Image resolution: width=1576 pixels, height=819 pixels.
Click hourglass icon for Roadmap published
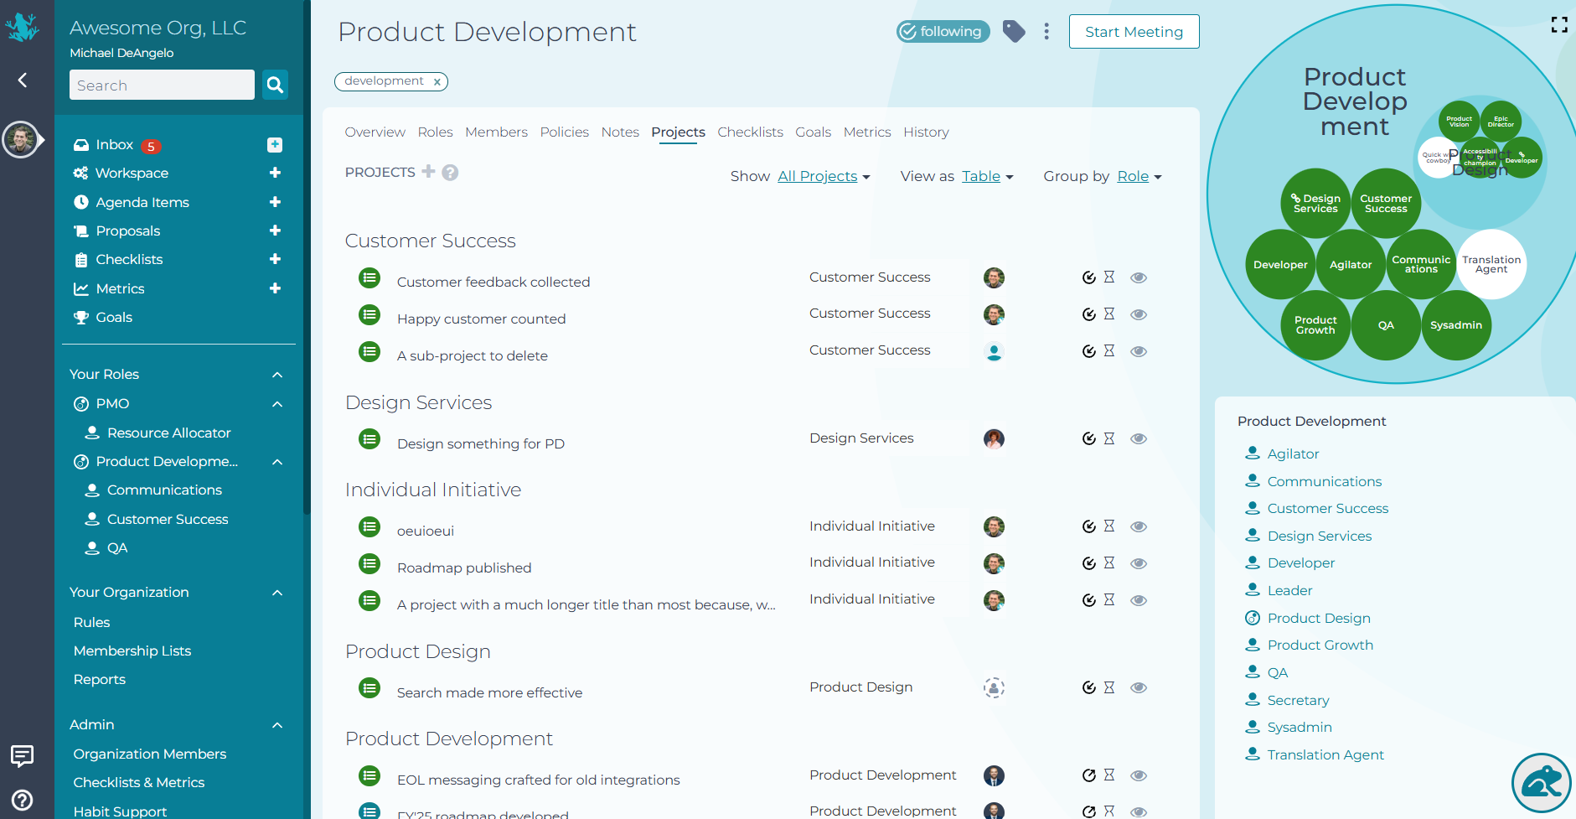pos(1109,562)
